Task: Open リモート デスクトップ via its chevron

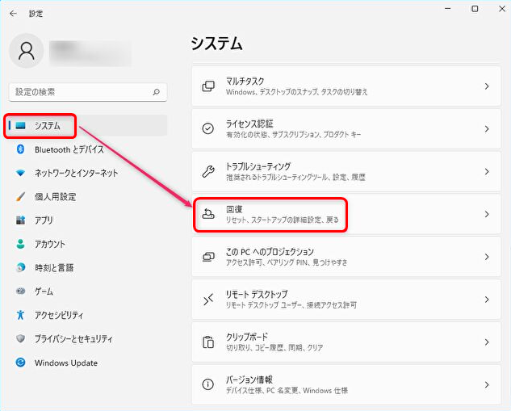Action: click(487, 300)
